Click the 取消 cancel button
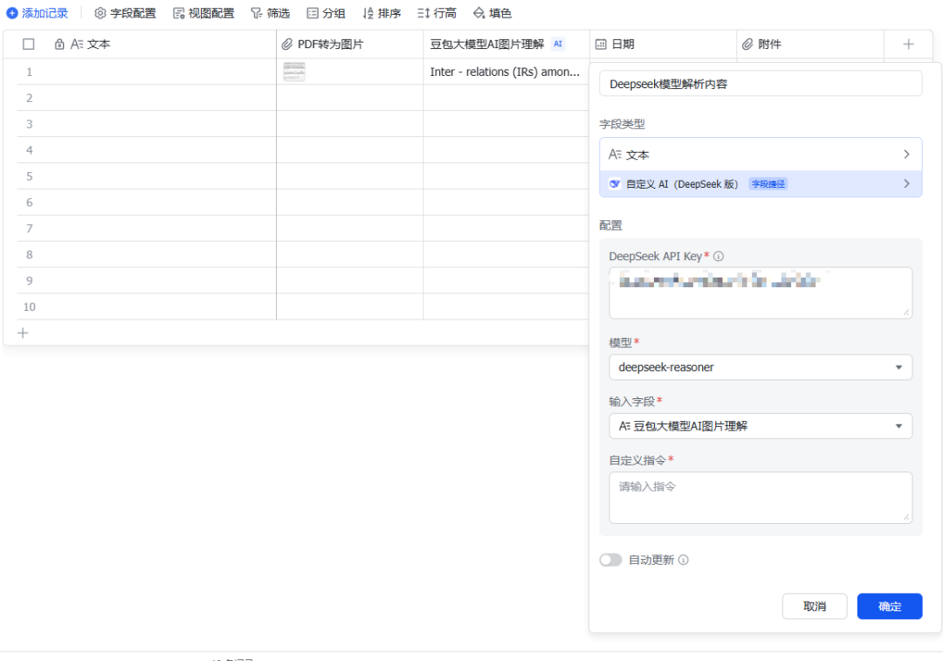 pos(815,606)
